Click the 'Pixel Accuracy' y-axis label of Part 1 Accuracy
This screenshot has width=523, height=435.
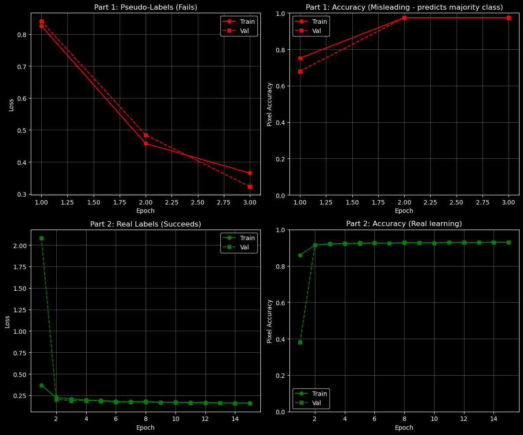(270, 104)
